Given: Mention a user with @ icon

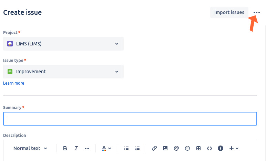Looking at the screenshot, I should tap(176, 148).
